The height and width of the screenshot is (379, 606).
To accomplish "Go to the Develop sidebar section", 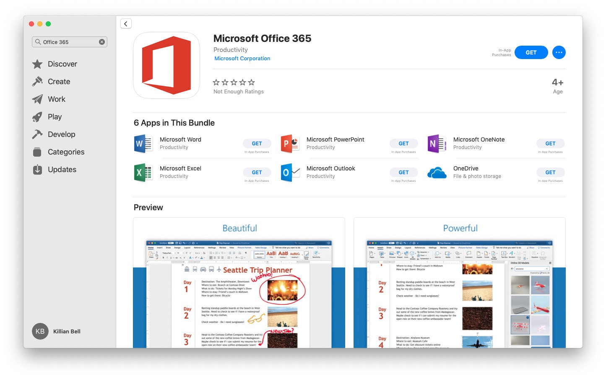I will pos(61,134).
